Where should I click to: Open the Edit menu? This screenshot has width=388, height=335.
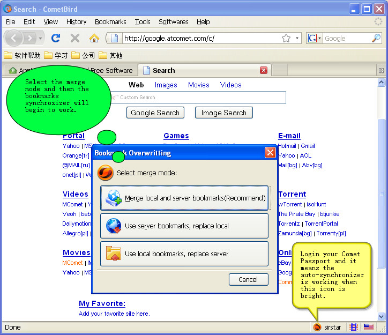[x=29, y=22]
